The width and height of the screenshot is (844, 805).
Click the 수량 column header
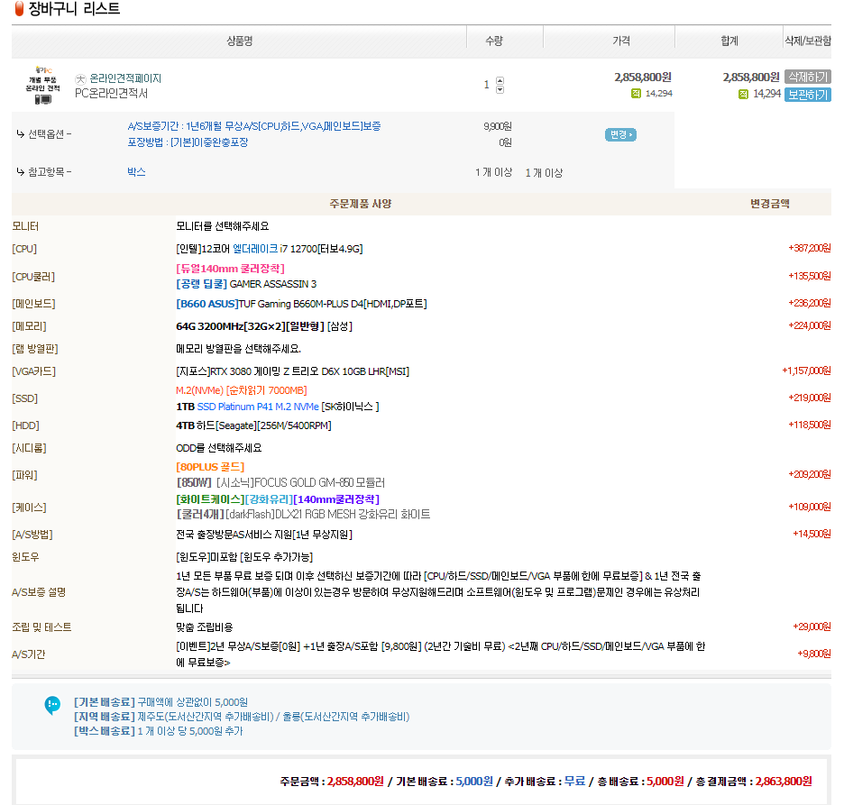pos(494,41)
